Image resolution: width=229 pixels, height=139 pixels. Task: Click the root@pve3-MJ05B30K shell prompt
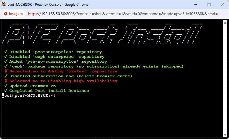(29, 96)
